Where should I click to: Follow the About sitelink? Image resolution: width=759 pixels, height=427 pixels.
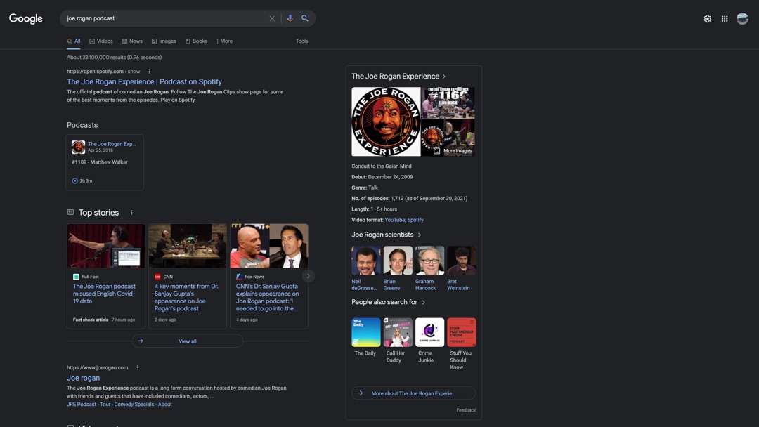(x=164, y=405)
